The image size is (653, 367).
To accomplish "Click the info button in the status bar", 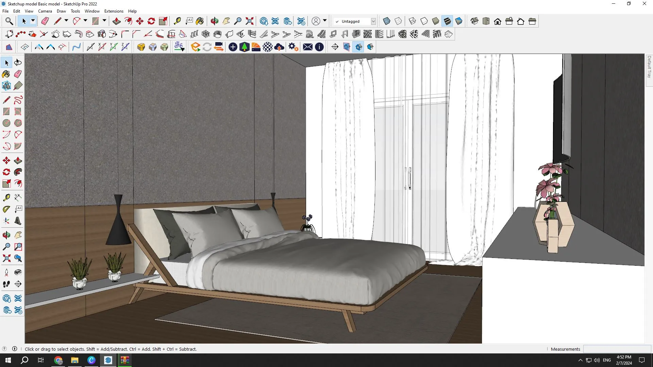I will [15, 349].
